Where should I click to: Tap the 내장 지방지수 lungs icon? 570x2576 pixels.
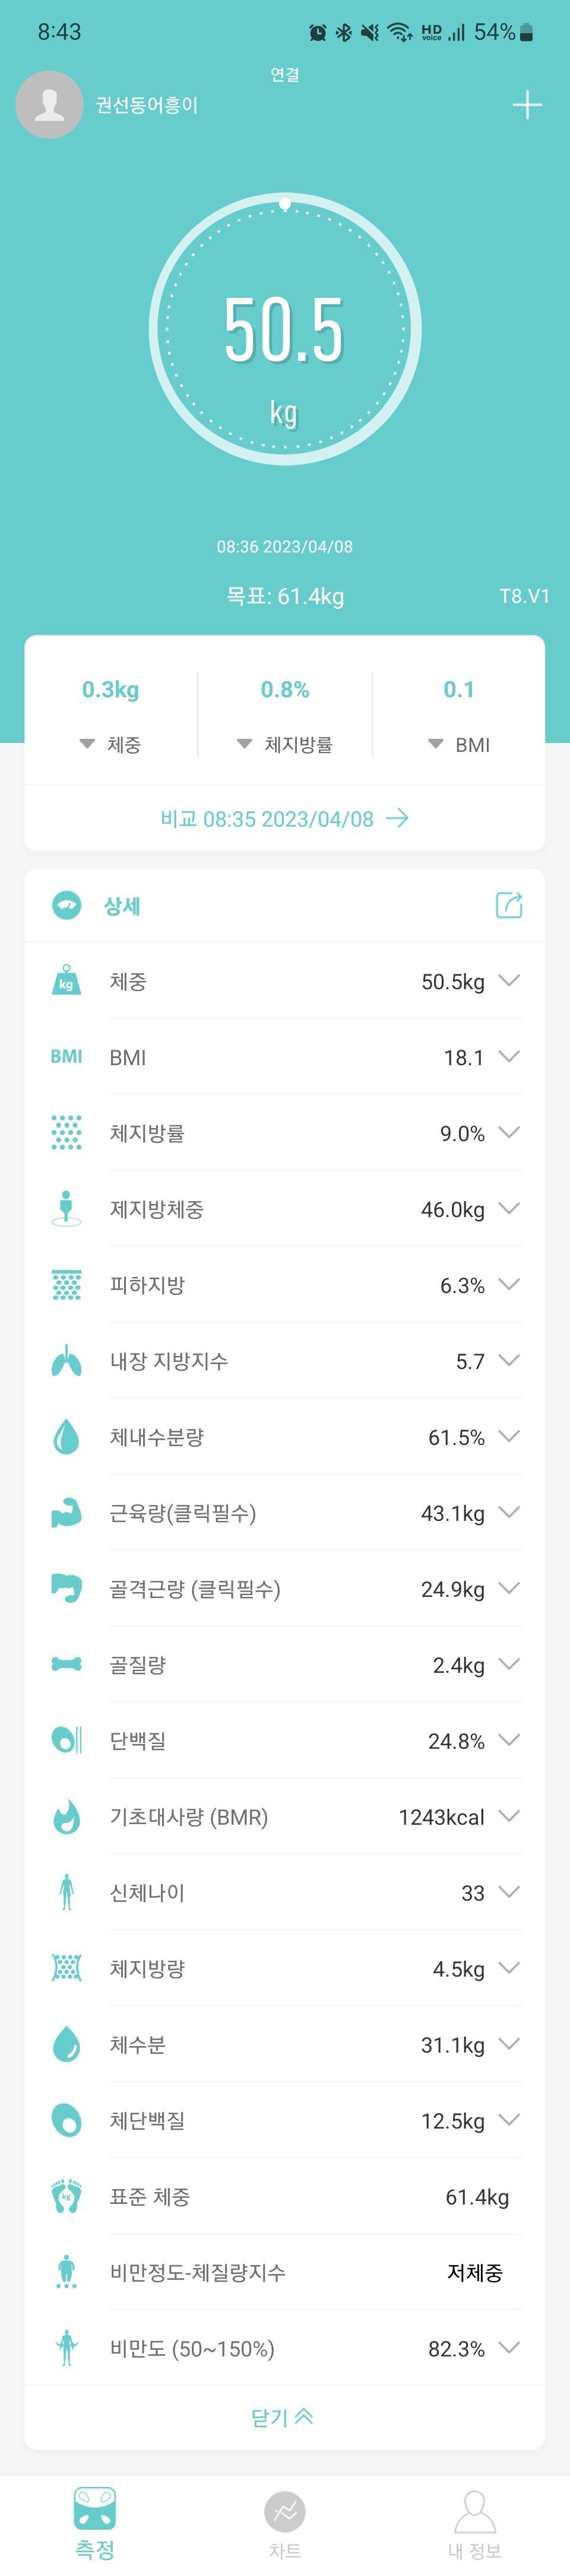[x=66, y=1360]
